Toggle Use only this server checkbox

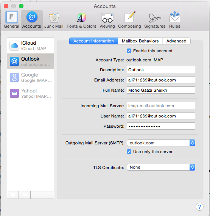(129, 152)
